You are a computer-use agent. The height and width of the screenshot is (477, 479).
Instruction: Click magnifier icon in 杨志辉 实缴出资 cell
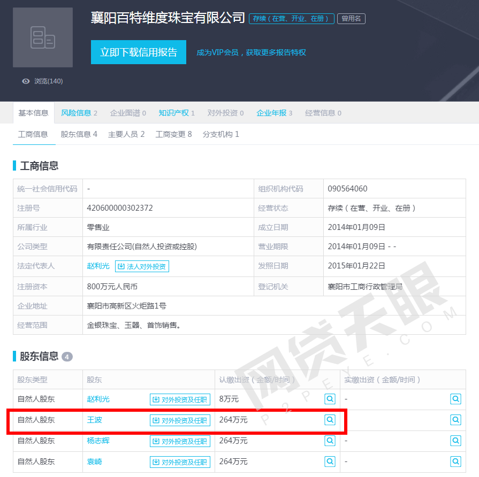pos(455,441)
